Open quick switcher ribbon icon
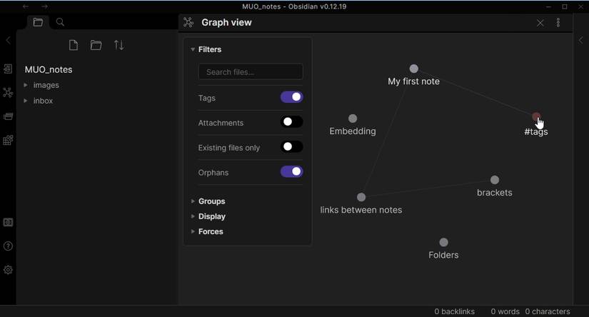Image resolution: width=589 pixels, height=317 pixels. point(8,69)
